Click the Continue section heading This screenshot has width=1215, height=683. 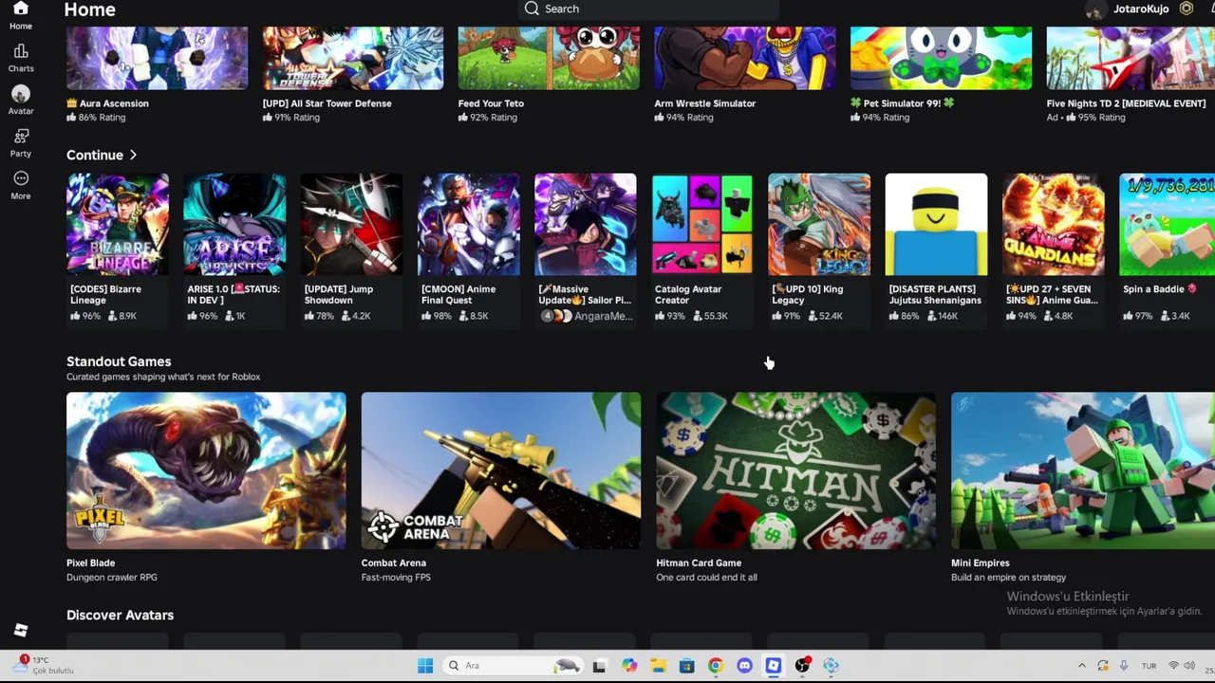pyautogui.click(x=95, y=155)
